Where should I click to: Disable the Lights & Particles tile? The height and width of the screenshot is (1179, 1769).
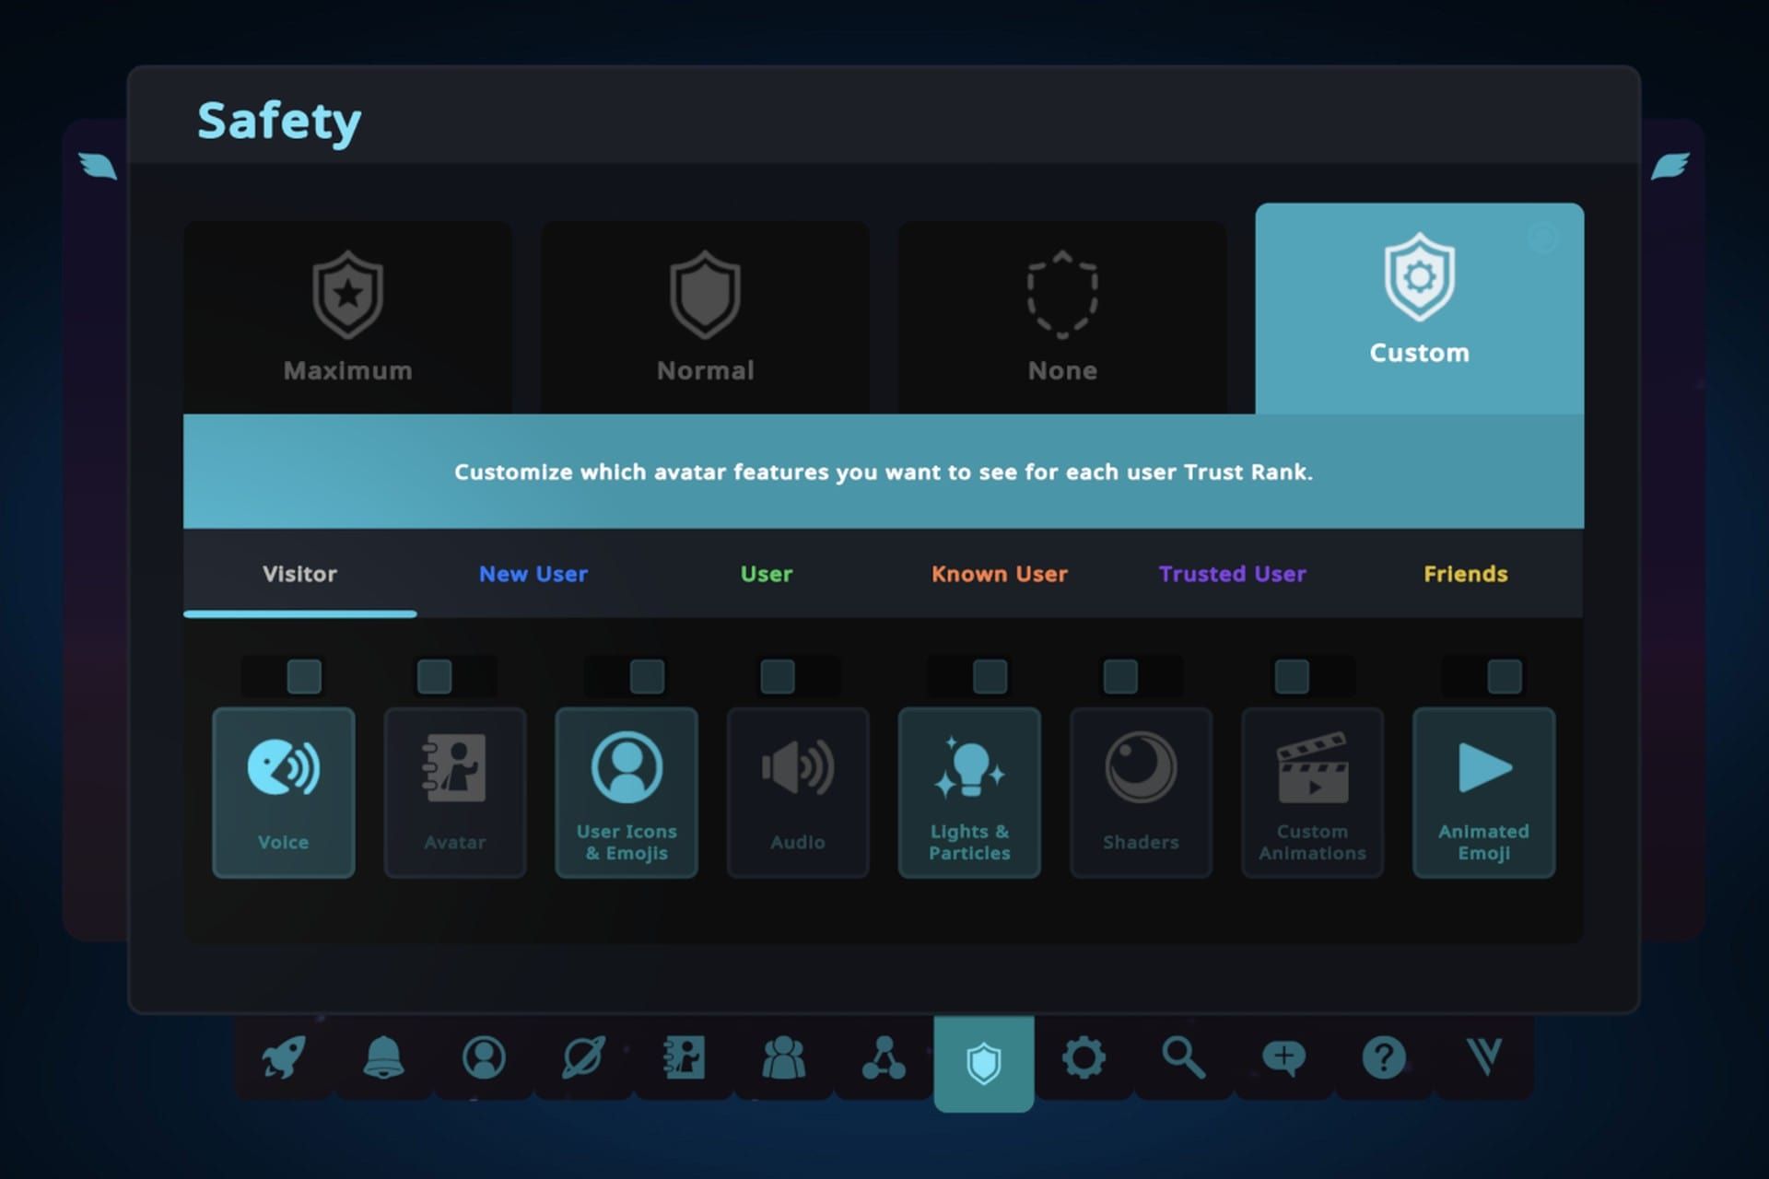[x=969, y=792]
